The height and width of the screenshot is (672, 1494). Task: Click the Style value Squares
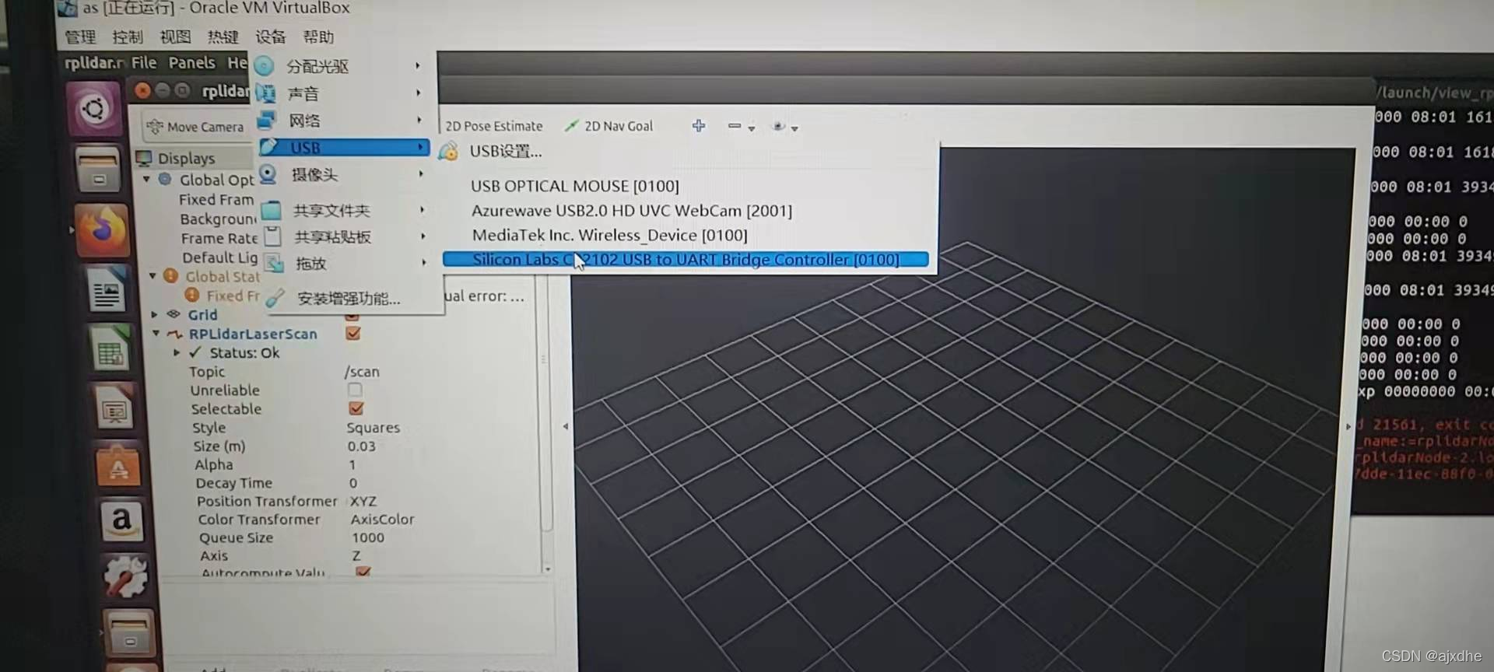pyautogui.click(x=373, y=428)
